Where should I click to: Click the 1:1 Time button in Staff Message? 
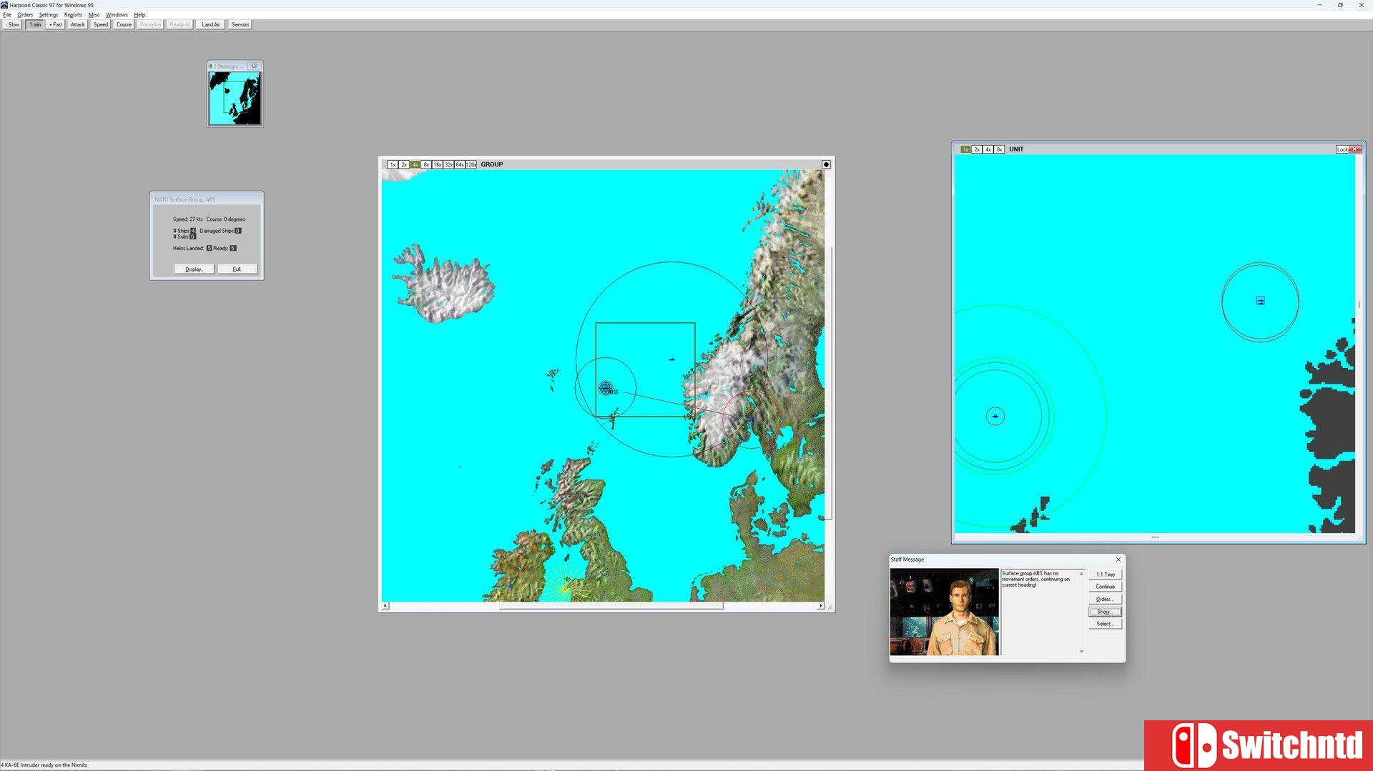tap(1106, 574)
